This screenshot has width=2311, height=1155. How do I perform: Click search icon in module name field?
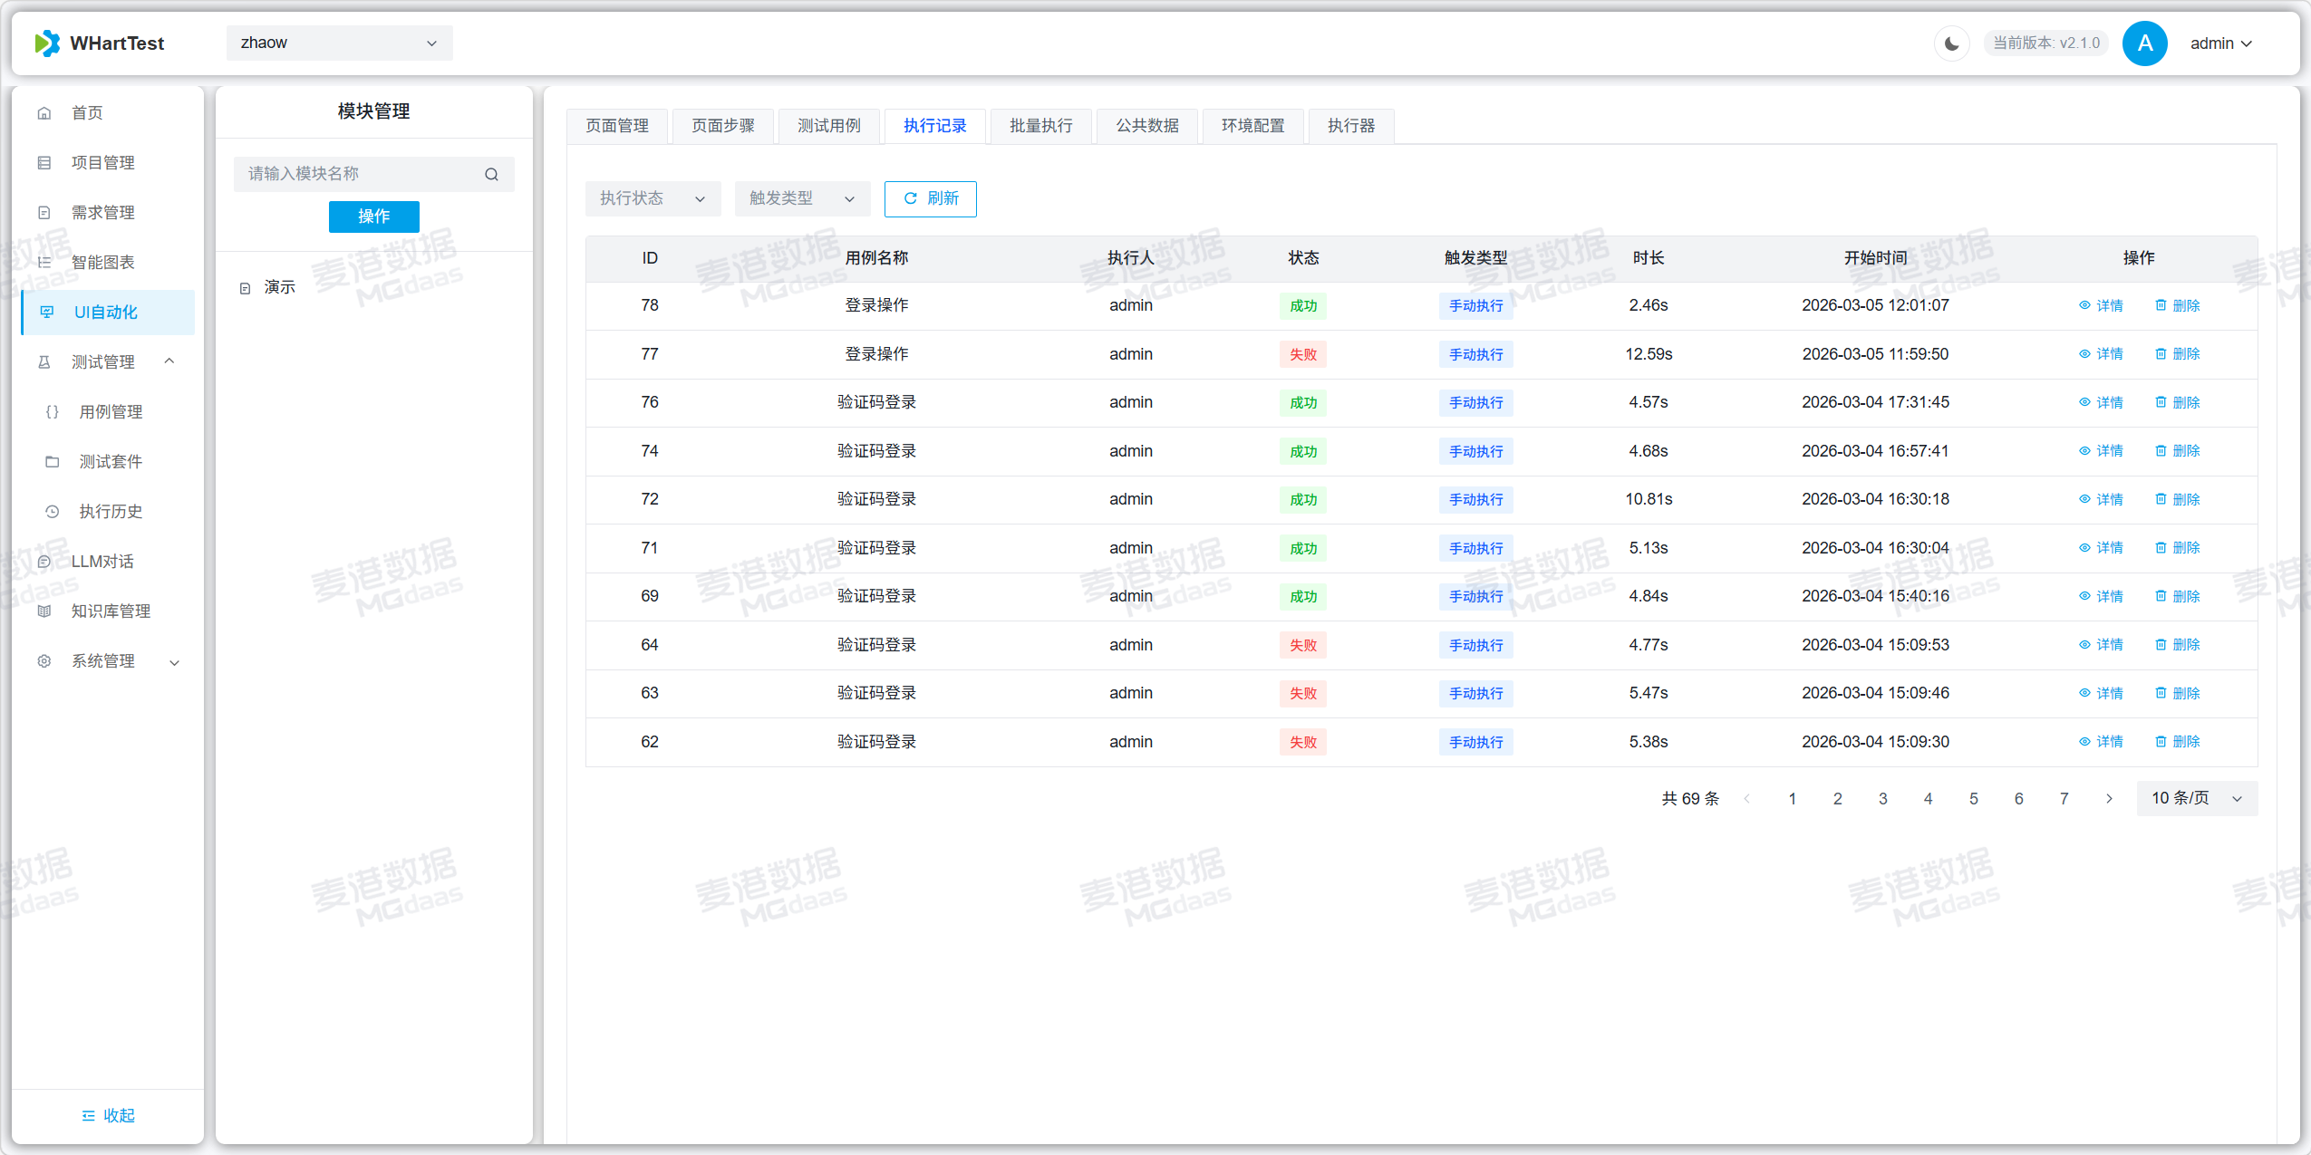point(491,174)
